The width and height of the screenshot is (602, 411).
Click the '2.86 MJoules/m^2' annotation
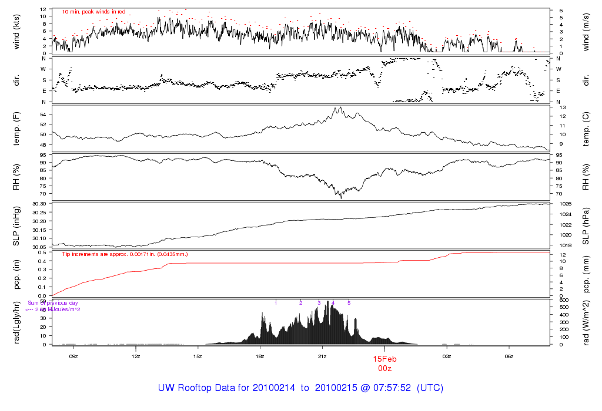(58, 309)
